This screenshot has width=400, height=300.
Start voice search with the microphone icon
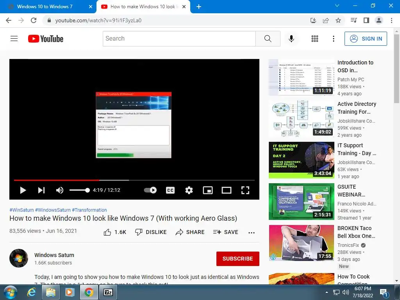coord(291,39)
